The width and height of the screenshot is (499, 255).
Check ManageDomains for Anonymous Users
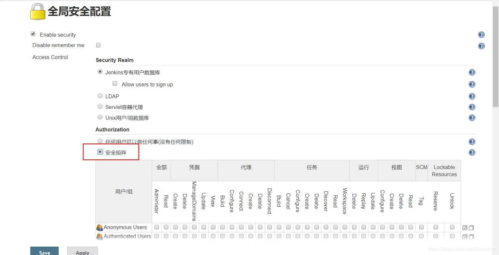tap(194, 227)
